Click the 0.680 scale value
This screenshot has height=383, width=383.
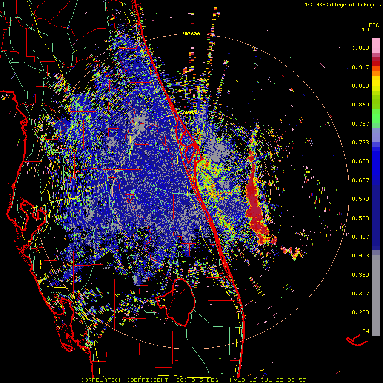(x=360, y=161)
